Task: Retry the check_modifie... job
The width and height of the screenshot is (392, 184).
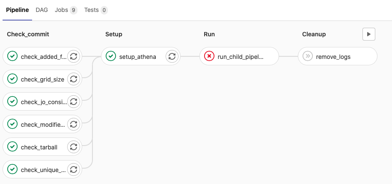Action: 74,124
